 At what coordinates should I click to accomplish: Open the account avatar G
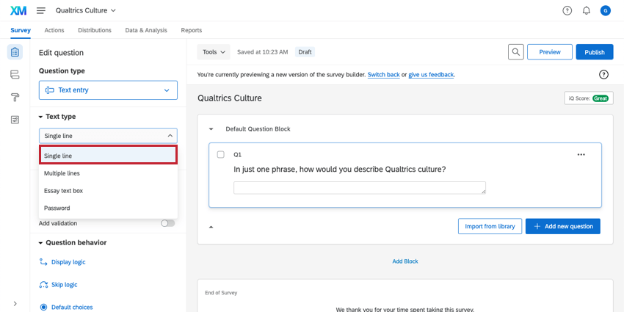pos(606,11)
